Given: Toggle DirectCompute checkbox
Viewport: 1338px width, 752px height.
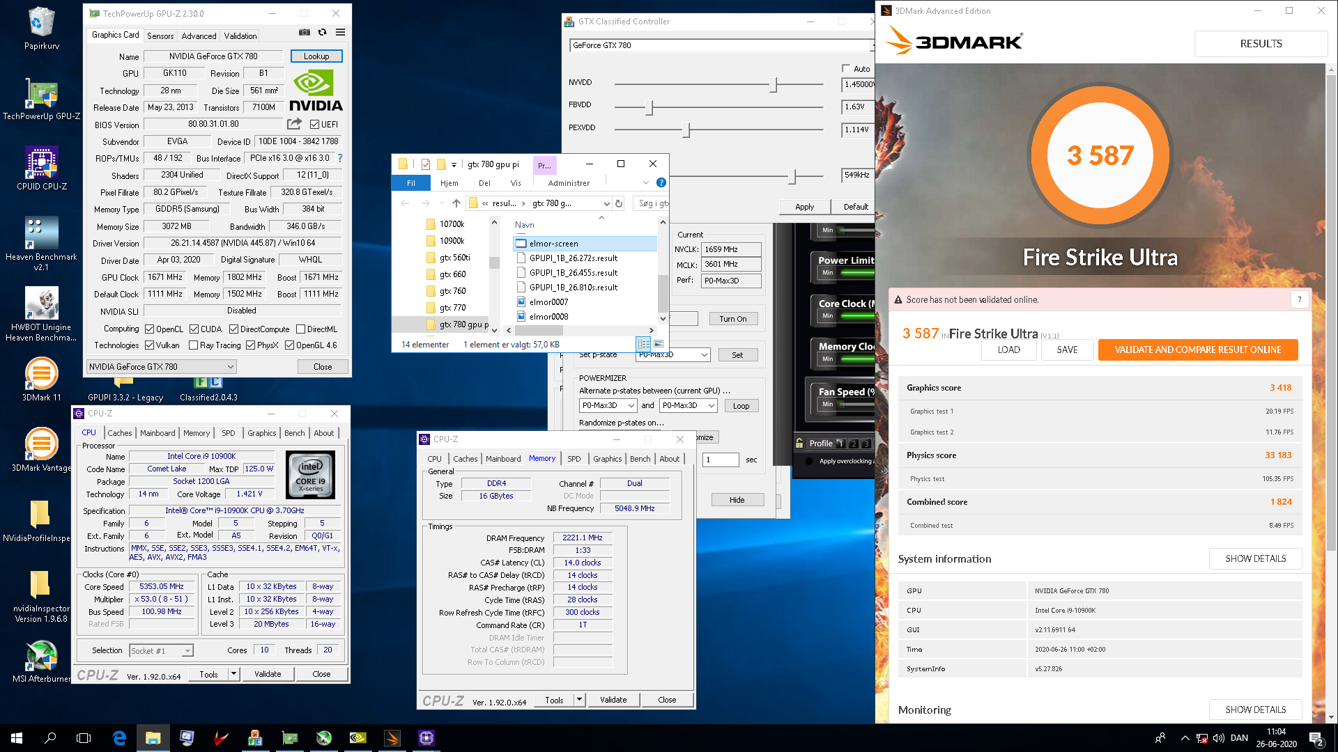Looking at the screenshot, I should 233,329.
